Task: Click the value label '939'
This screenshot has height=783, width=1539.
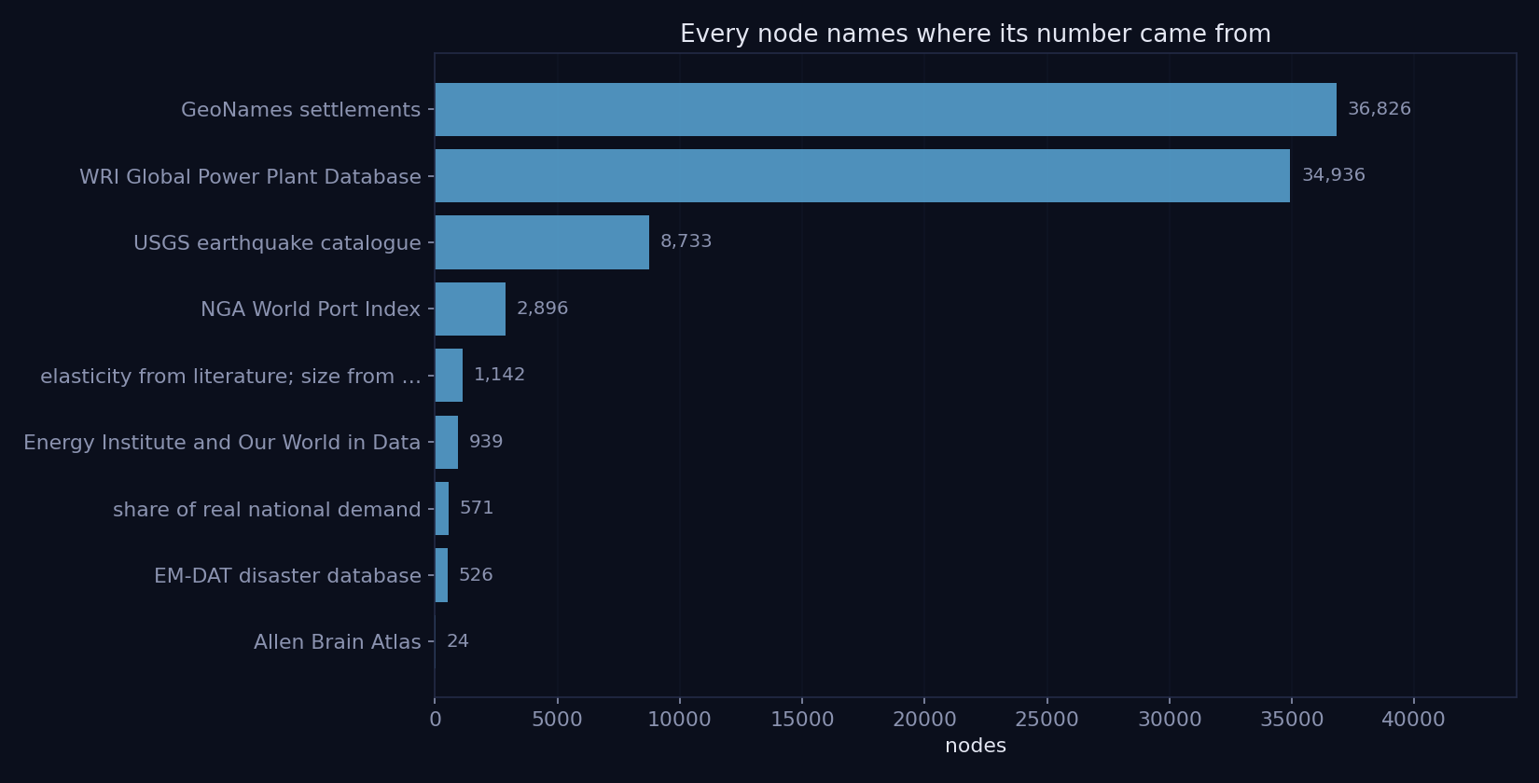Action: point(486,442)
